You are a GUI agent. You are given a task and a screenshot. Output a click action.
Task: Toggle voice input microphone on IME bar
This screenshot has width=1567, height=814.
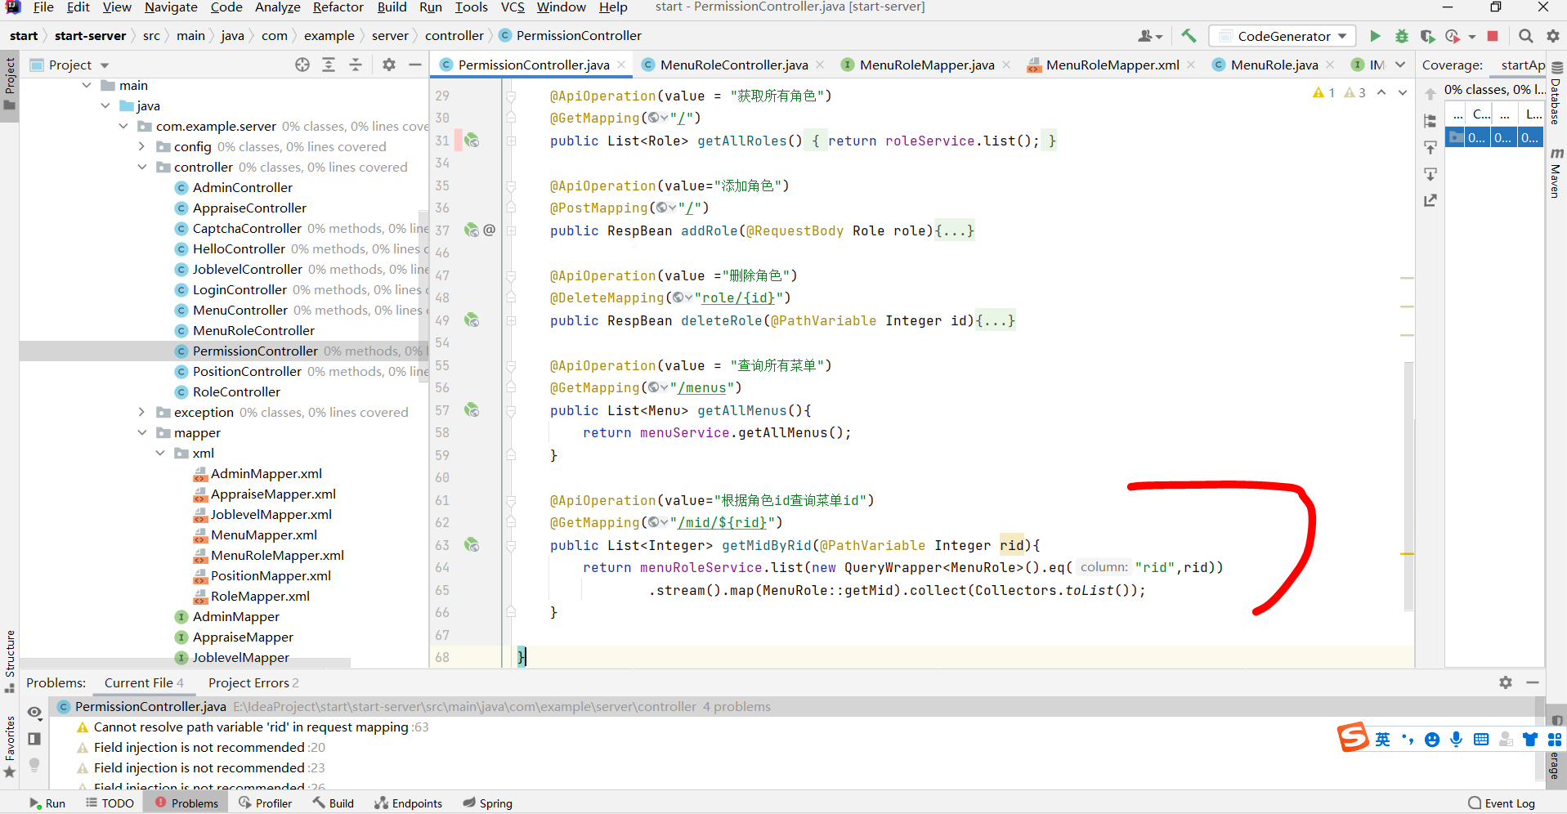[x=1456, y=740]
